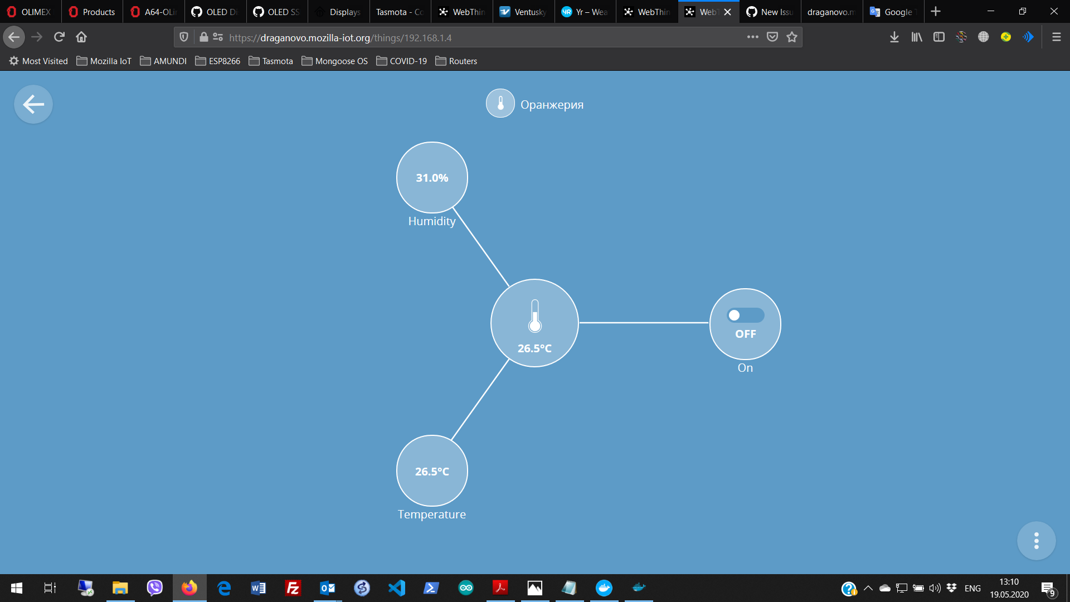Open the three-dot overflow menu button
The height and width of the screenshot is (602, 1070).
[1036, 541]
